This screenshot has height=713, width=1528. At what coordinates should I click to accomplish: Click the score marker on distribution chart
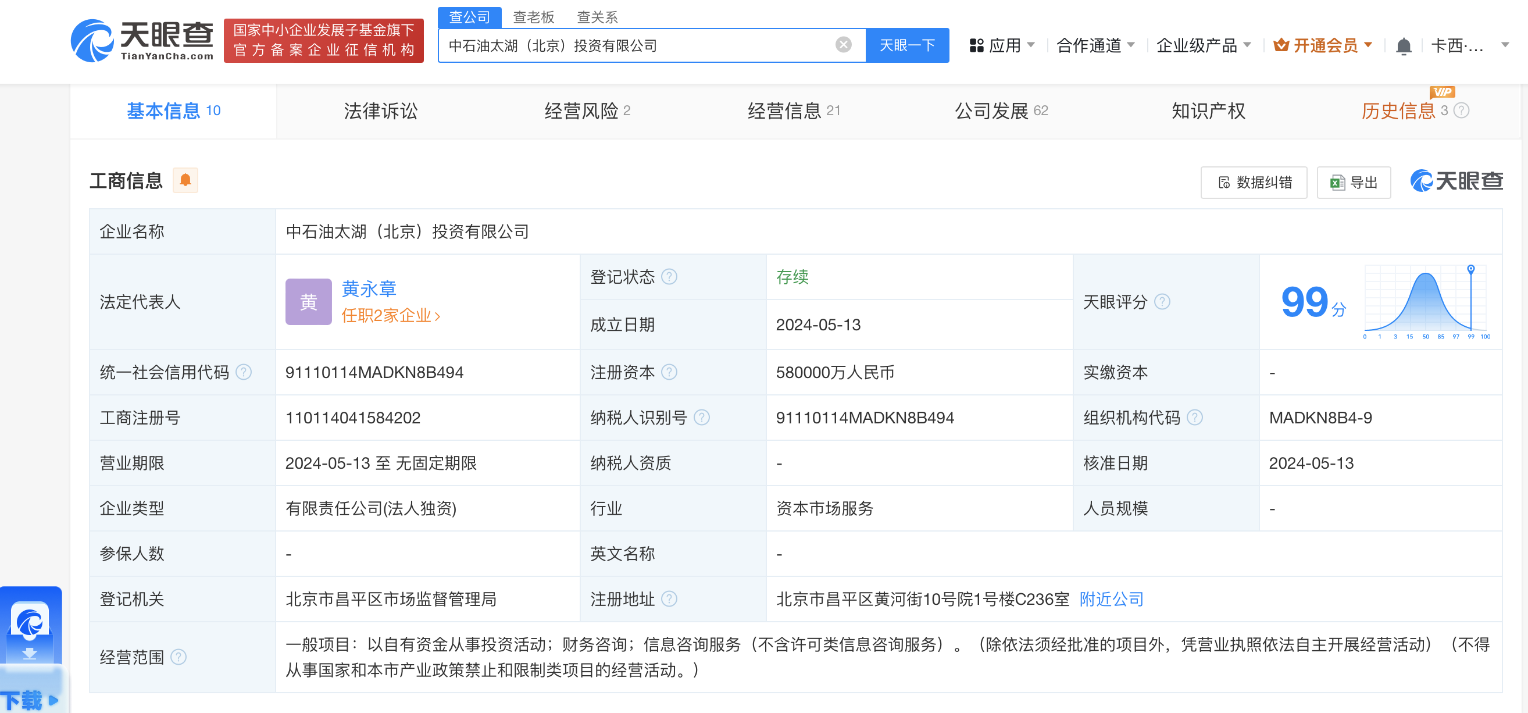(x=1470, y=269)
